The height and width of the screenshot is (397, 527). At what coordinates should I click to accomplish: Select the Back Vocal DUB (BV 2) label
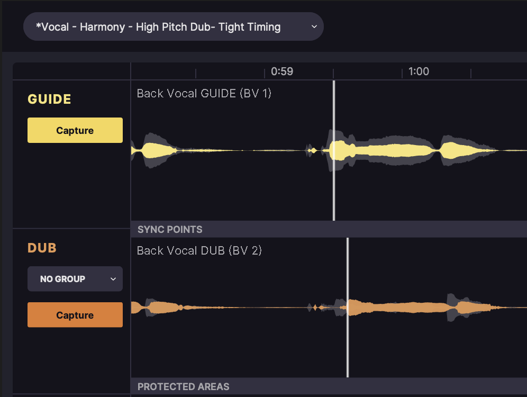[199, 250]
